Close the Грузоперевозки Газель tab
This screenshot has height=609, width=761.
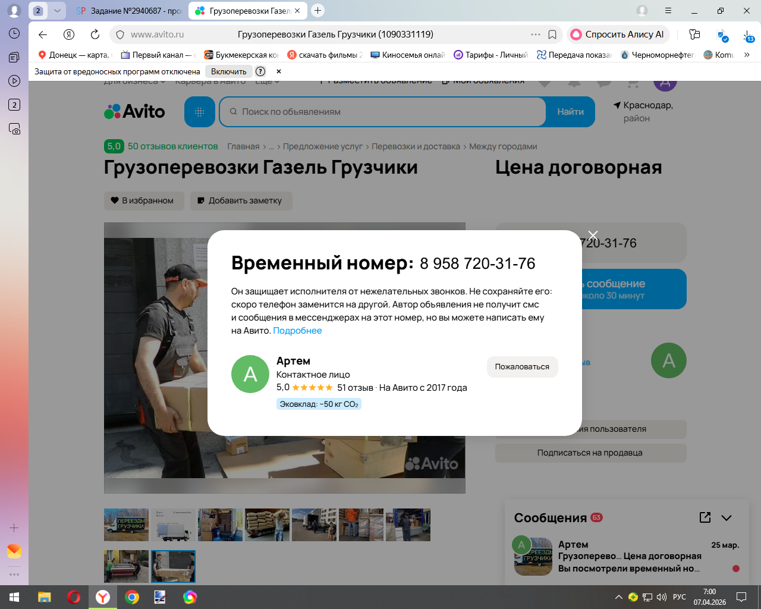(297, 11)
